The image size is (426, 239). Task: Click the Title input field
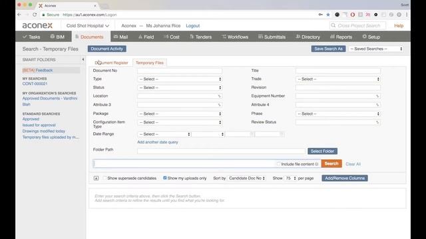pyautogui.click(x=337, y=70)
